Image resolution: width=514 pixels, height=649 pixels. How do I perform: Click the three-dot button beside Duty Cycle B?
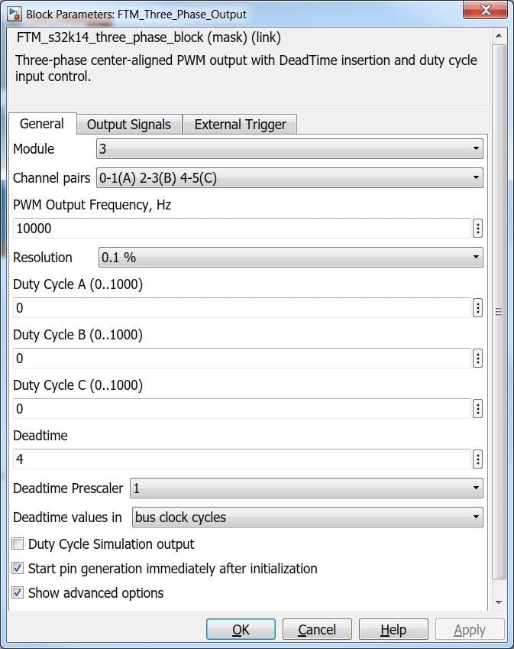click(478, 359)
